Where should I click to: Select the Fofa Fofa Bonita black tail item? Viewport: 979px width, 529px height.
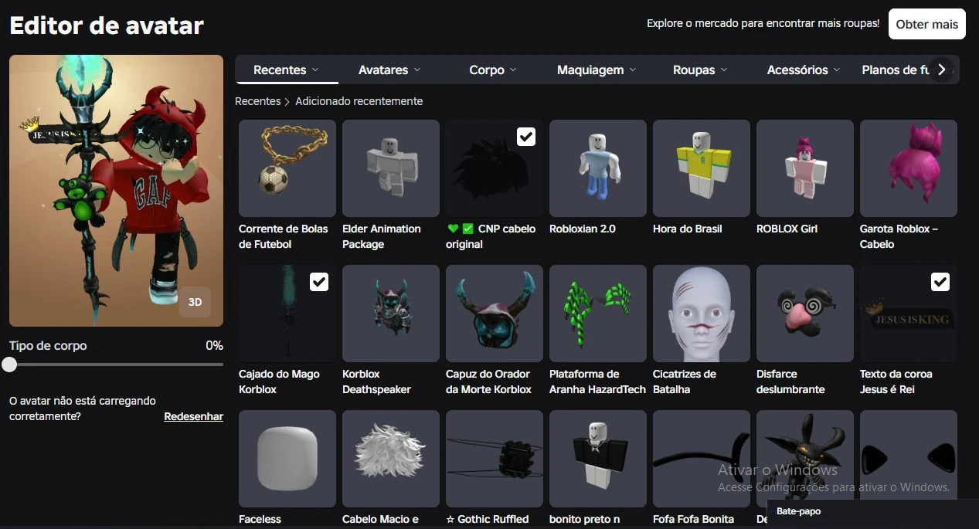point(701,458)
